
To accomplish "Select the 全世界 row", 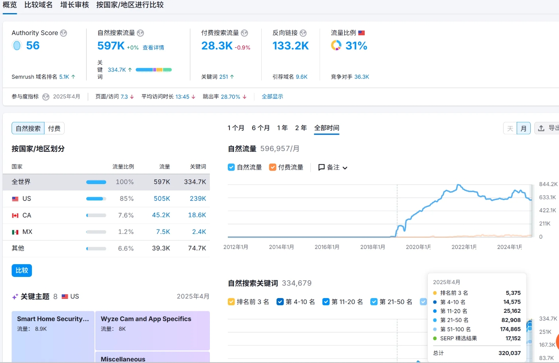I will (106, 182).
